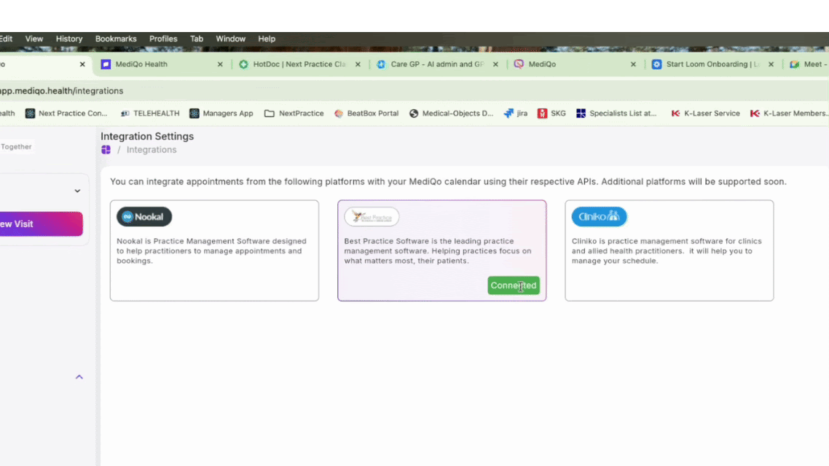Click the Next Practice Con... bookmark icon
This screenshot has height=466, width=829.
pyautogui.click(x=30, y=113)
